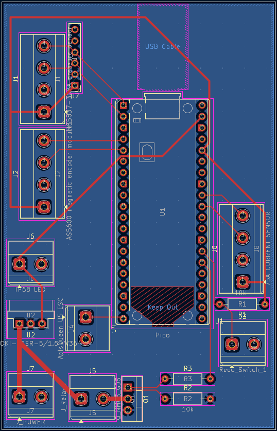Click pad 3 of connector J1

coord(43,67)
